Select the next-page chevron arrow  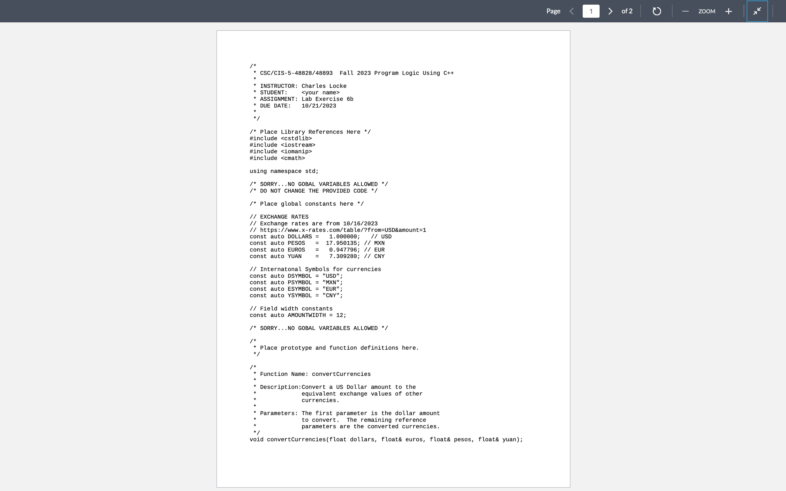[610, 11]
